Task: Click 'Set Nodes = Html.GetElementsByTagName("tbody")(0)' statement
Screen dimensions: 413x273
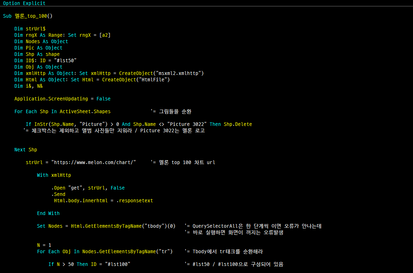Action: [x=106, y=226]
